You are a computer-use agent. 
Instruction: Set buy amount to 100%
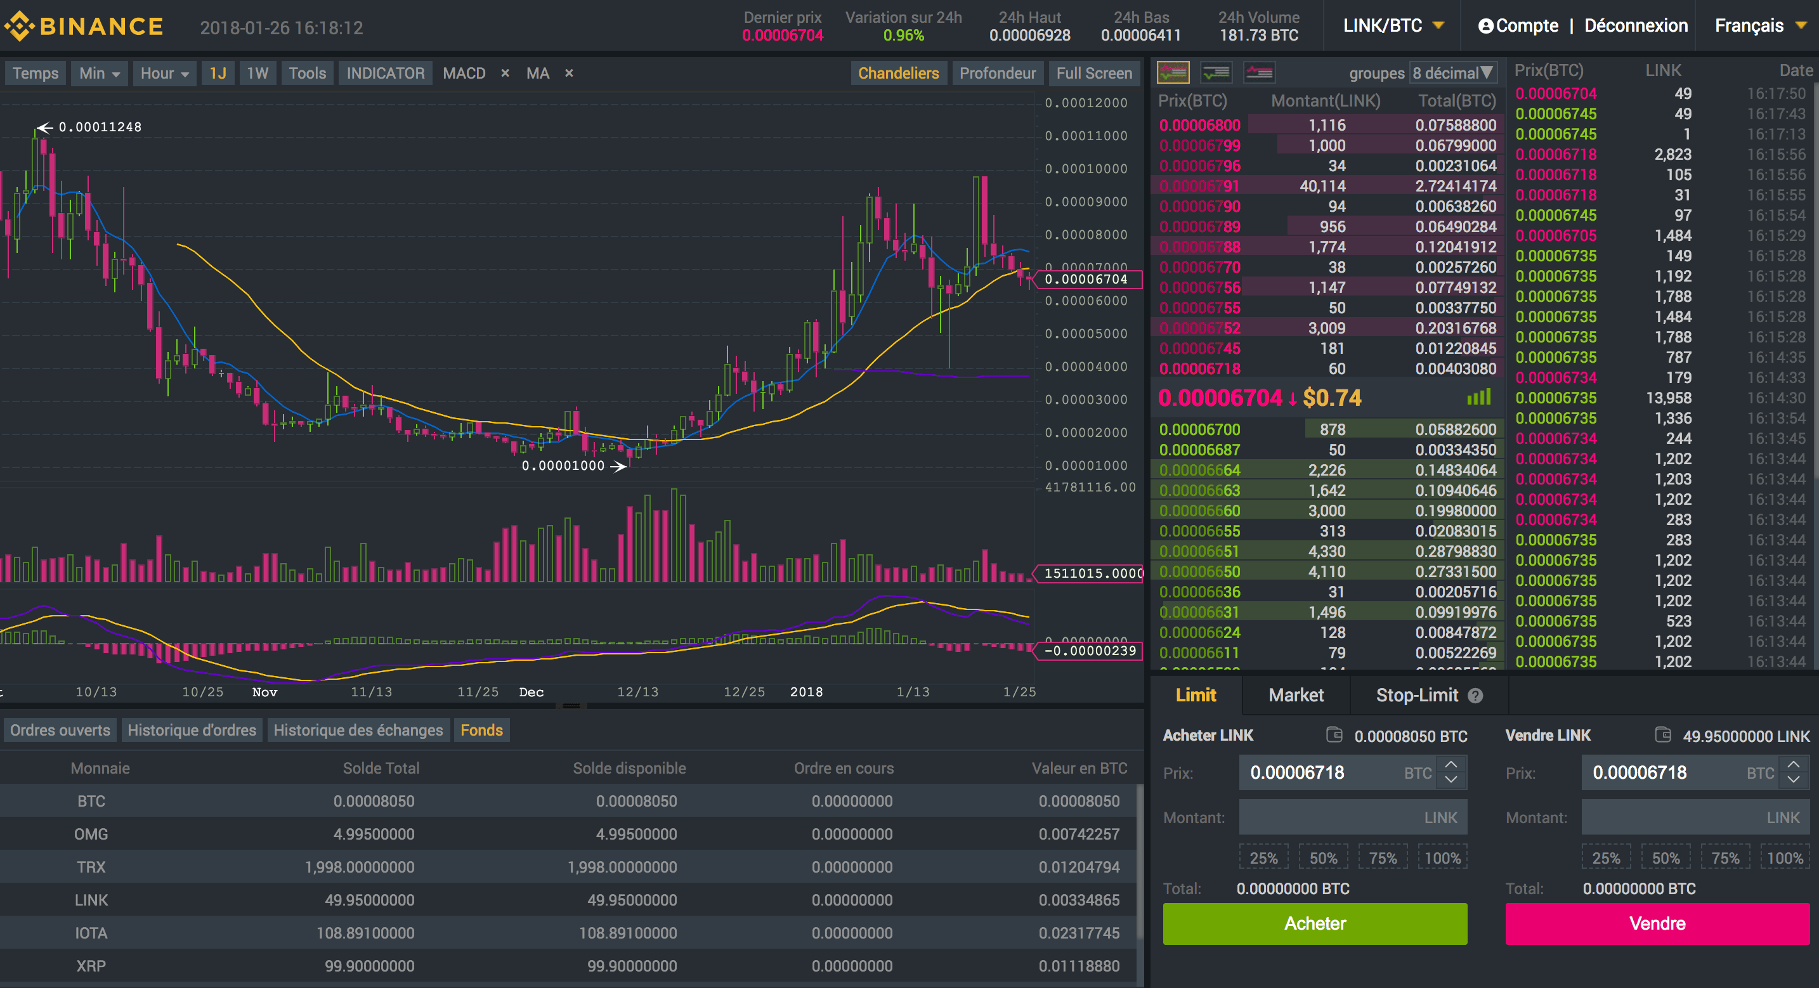click(x=1443, y=858)
